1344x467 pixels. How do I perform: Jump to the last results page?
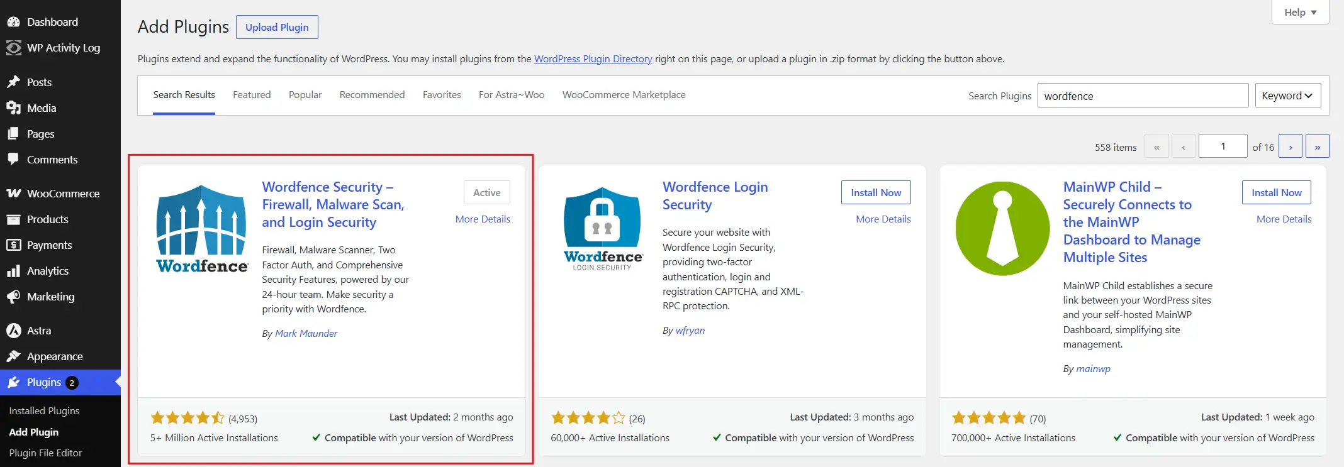tap(1317, 146)
